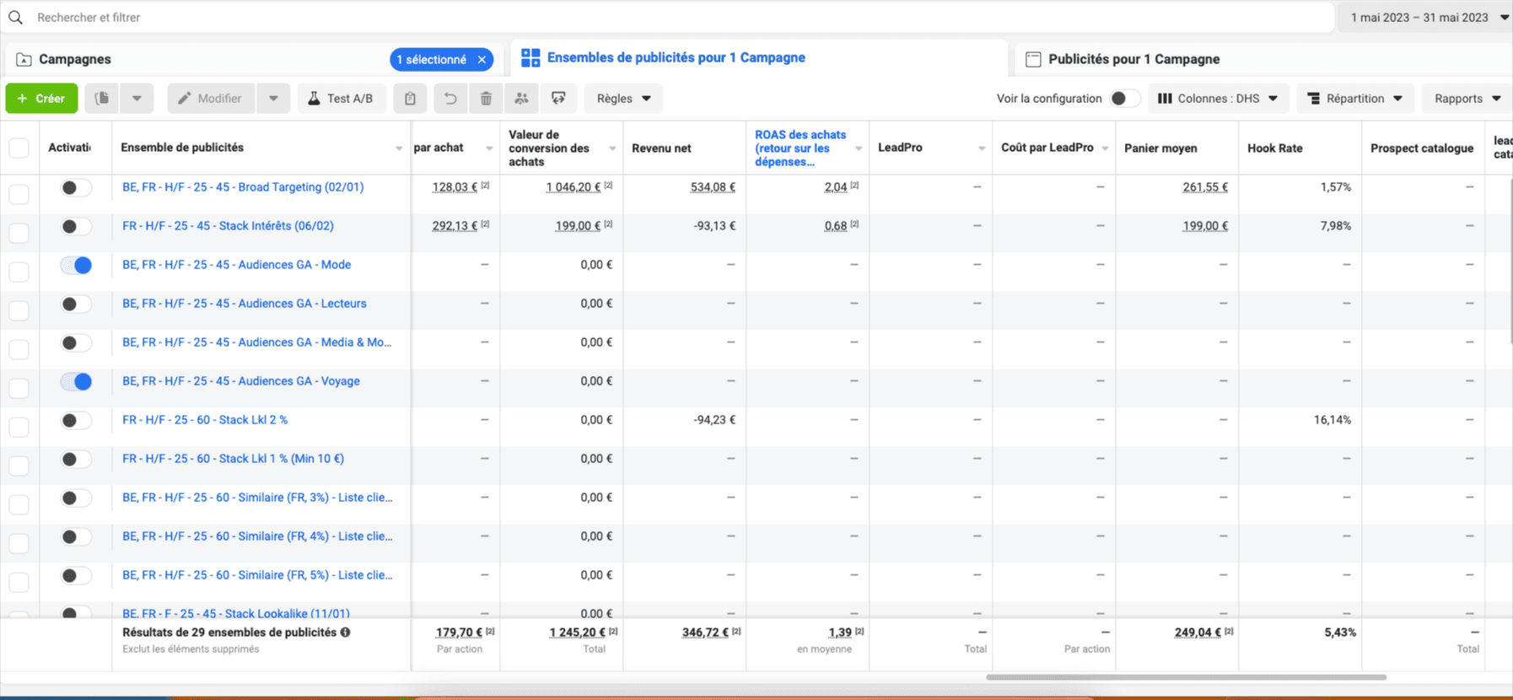The height and width of the screenshot is (700, 1513).
Task: Click the vertical table scrollbar
Action: tap(1510, 260)
